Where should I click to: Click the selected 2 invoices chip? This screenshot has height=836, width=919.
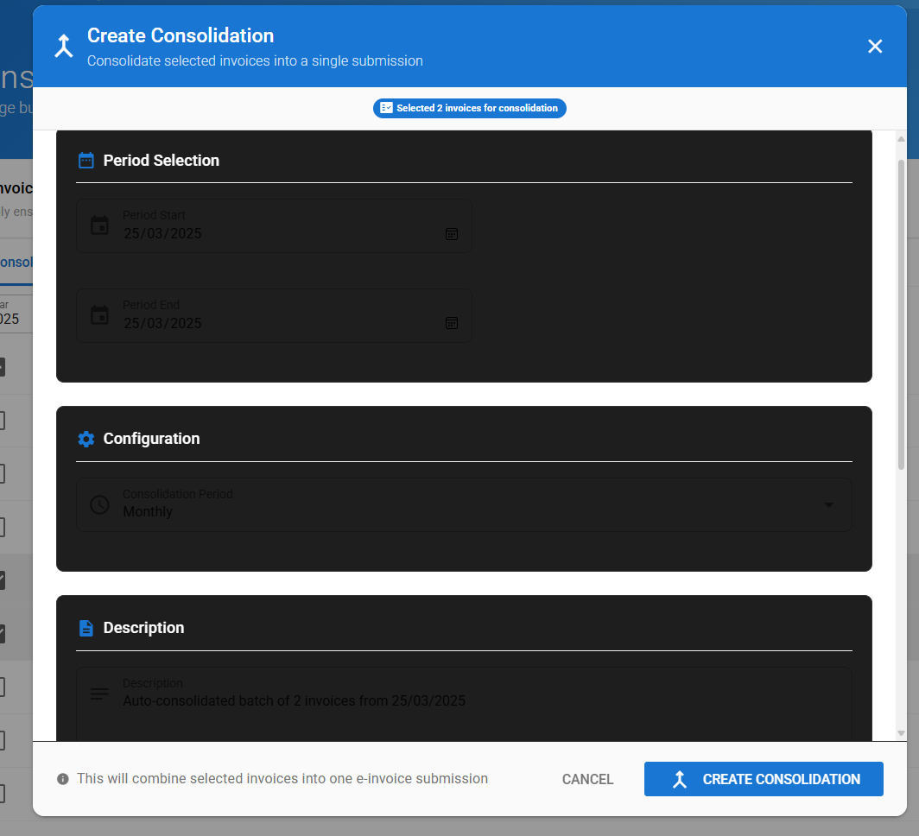click(x=470, y=108)
